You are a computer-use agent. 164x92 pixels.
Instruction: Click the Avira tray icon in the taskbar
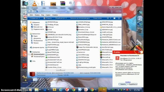127,90
